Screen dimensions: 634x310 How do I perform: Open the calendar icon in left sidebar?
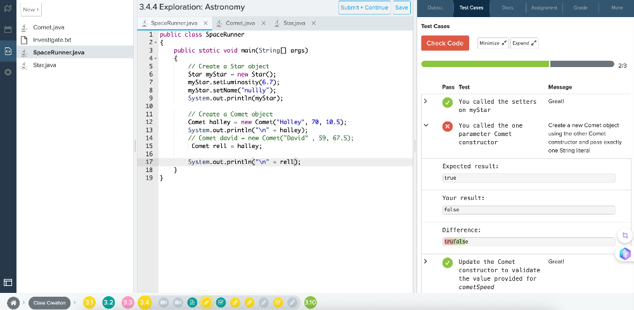[x=8, y=29]
